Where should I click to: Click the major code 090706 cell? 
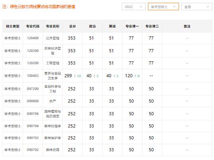tap(33, 114)
